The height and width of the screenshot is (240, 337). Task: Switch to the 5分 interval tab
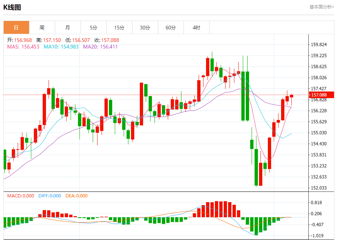93,28
